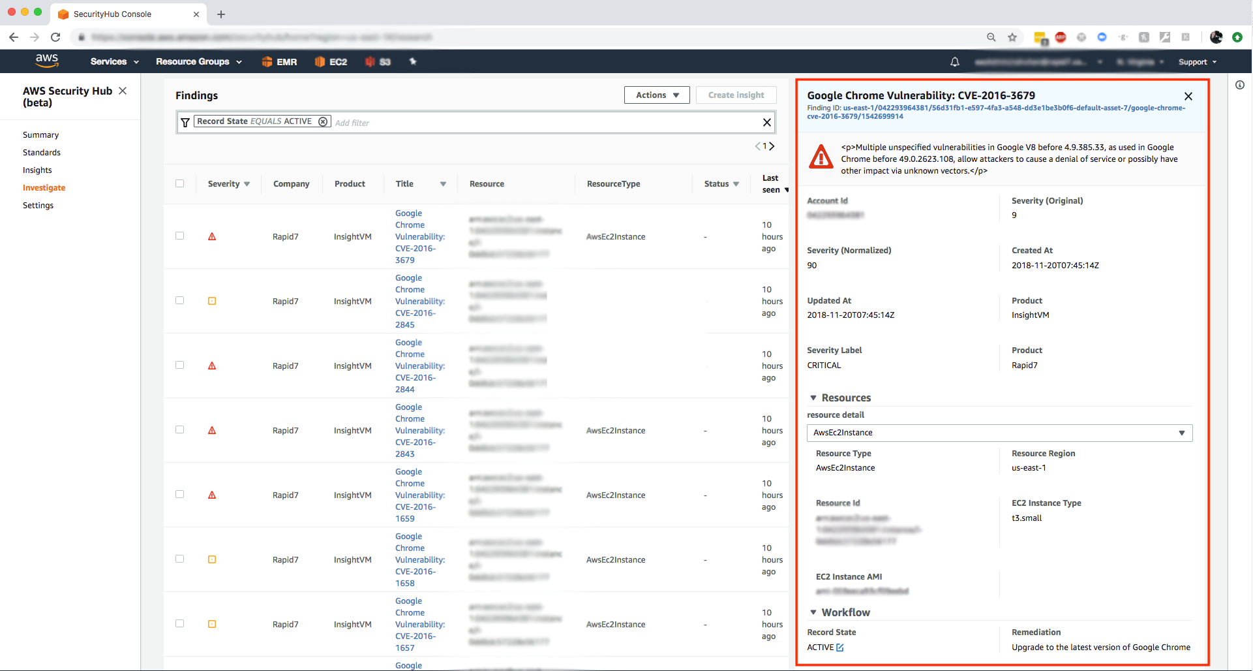Open the notifications bell

(954, 61)
